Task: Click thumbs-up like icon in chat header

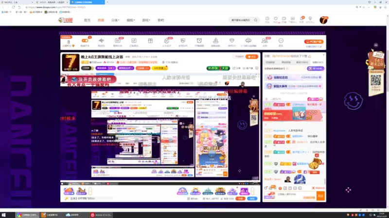Action: [x=310, y=56]
